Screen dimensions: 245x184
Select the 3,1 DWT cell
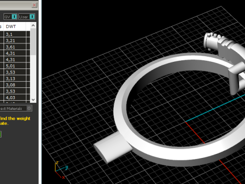15,34
